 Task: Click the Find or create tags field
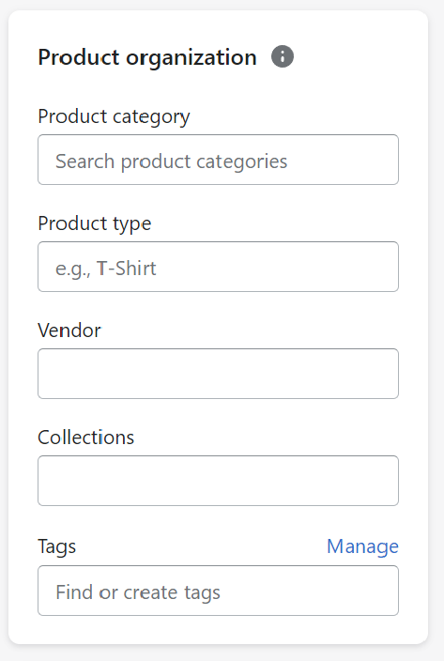pyautogui.click(x=218, y=591)
